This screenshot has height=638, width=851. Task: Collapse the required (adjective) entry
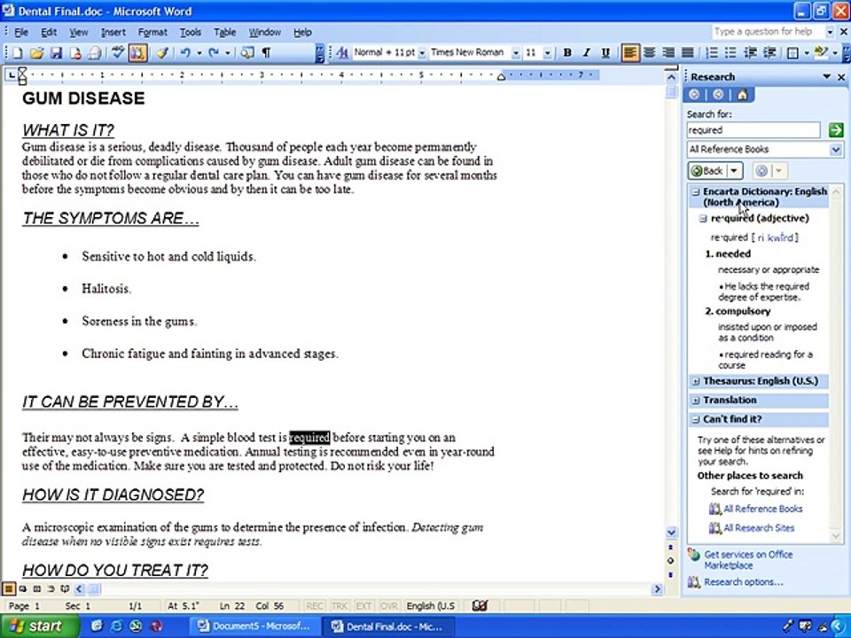(x=703, y=218)
